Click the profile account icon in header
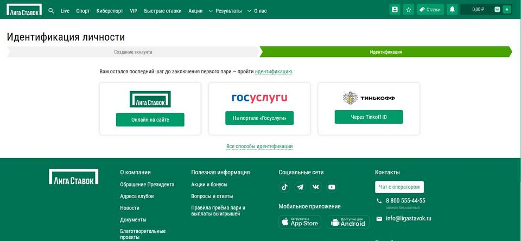 click(x=395, y=9)
